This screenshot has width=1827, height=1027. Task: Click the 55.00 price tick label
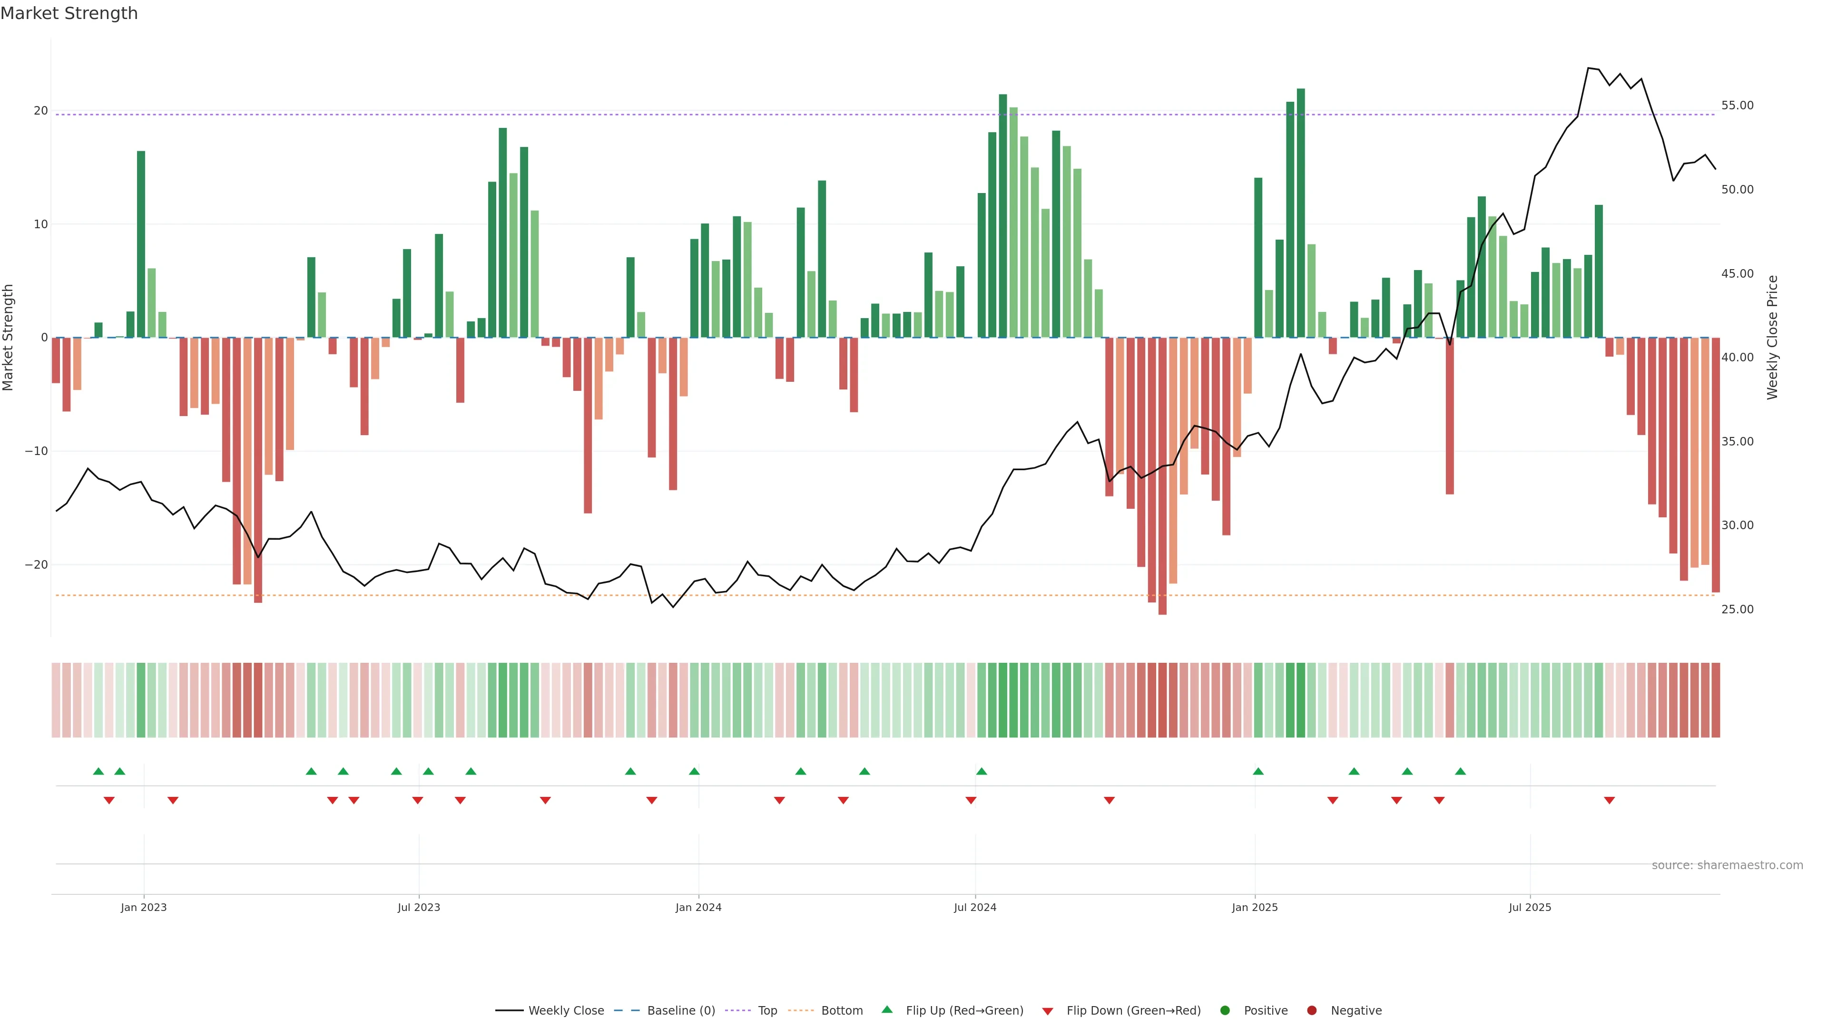[1737, 106]
